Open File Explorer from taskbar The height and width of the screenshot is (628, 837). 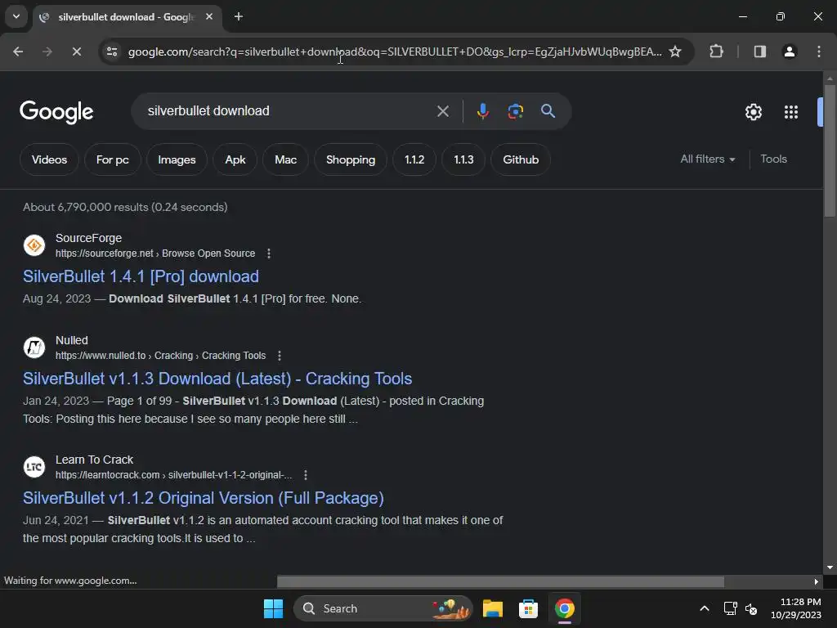tap(492, 608)
